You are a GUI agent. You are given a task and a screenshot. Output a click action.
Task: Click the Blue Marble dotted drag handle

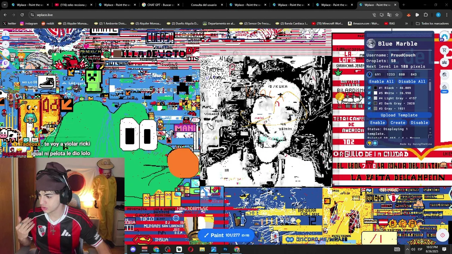coord(399,35)
